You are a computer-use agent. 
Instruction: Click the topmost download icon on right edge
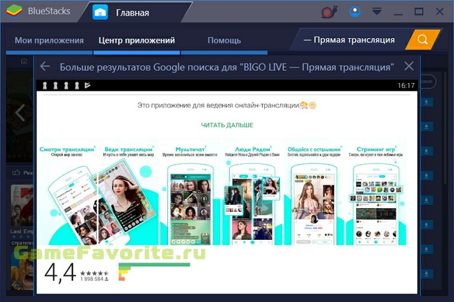pos(427,102)
